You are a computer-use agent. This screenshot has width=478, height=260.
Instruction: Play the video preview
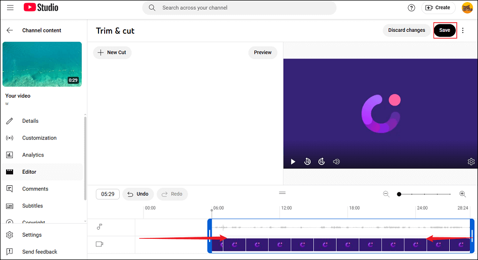click(x=293, y=162)
